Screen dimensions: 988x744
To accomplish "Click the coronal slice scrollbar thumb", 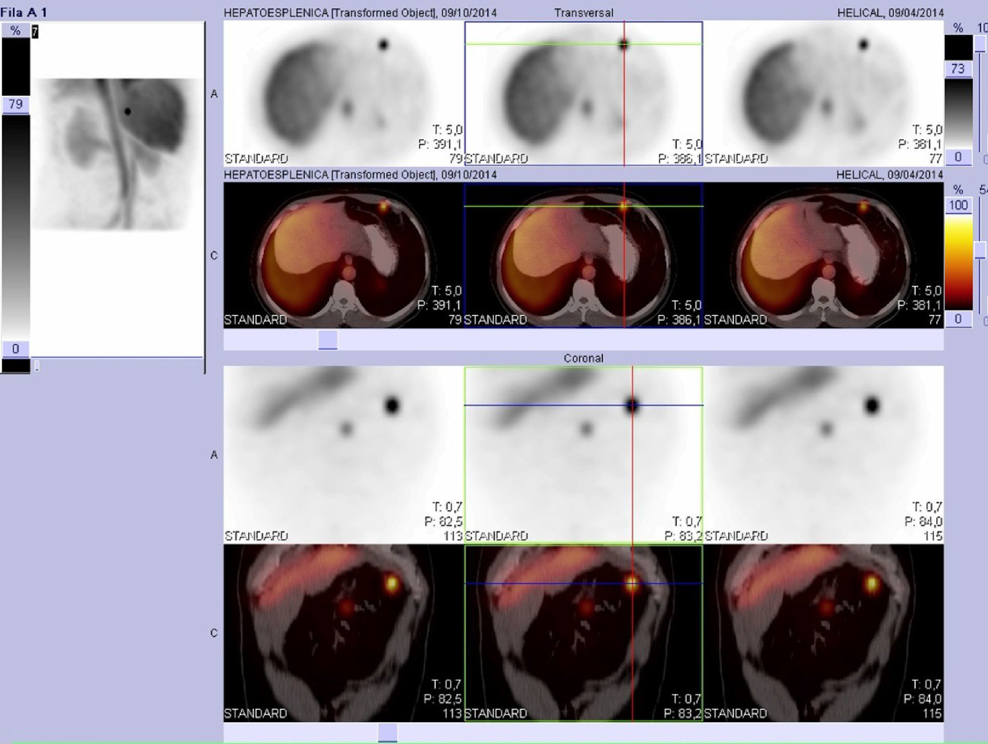I will pos(387,733).
